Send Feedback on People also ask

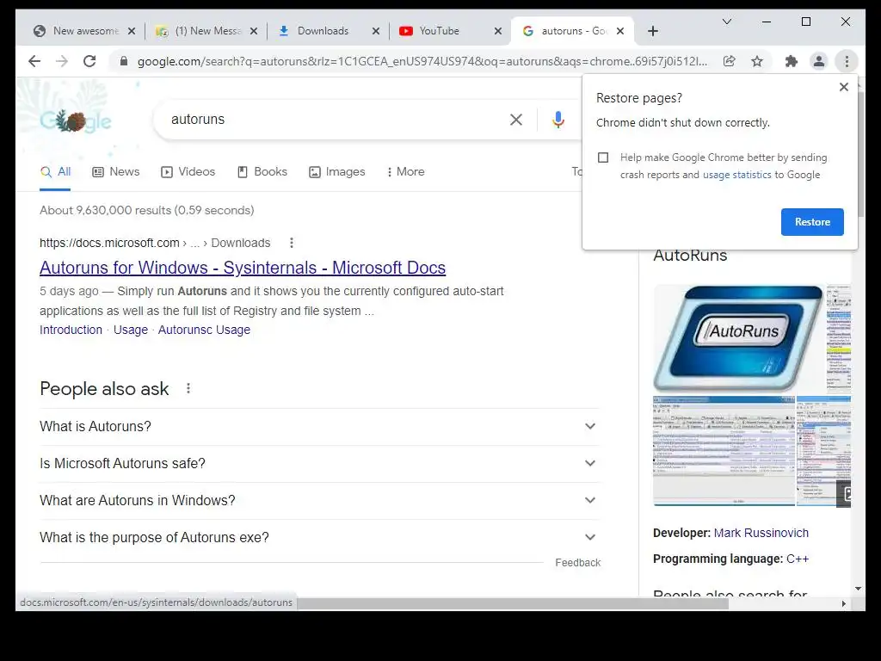577,563
